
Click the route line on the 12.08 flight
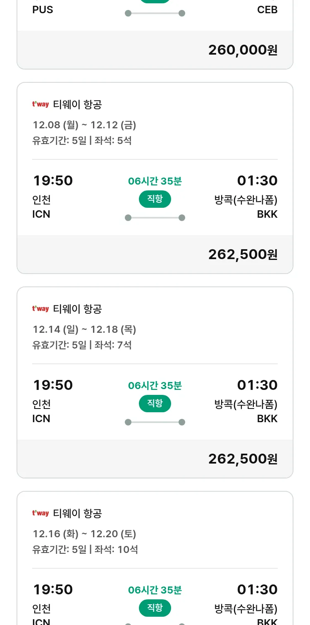point(155,218)
